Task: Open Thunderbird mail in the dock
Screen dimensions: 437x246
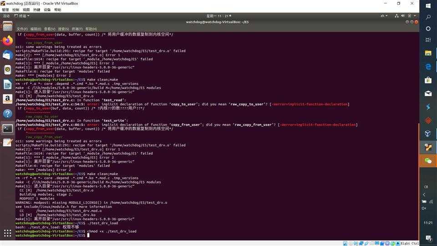Action: pos(8,55)
